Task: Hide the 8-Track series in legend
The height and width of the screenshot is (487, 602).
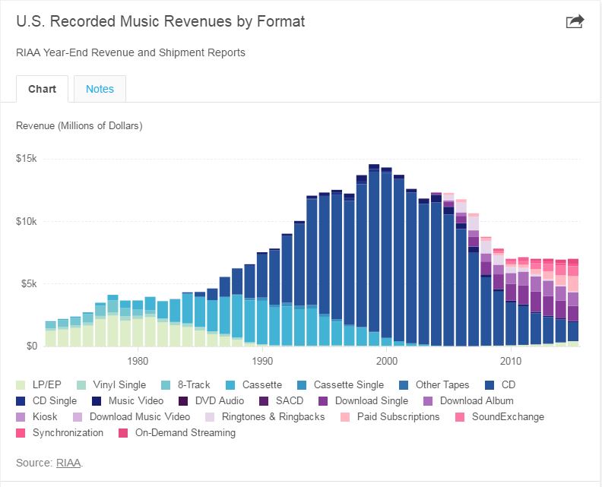Action: 192,384
